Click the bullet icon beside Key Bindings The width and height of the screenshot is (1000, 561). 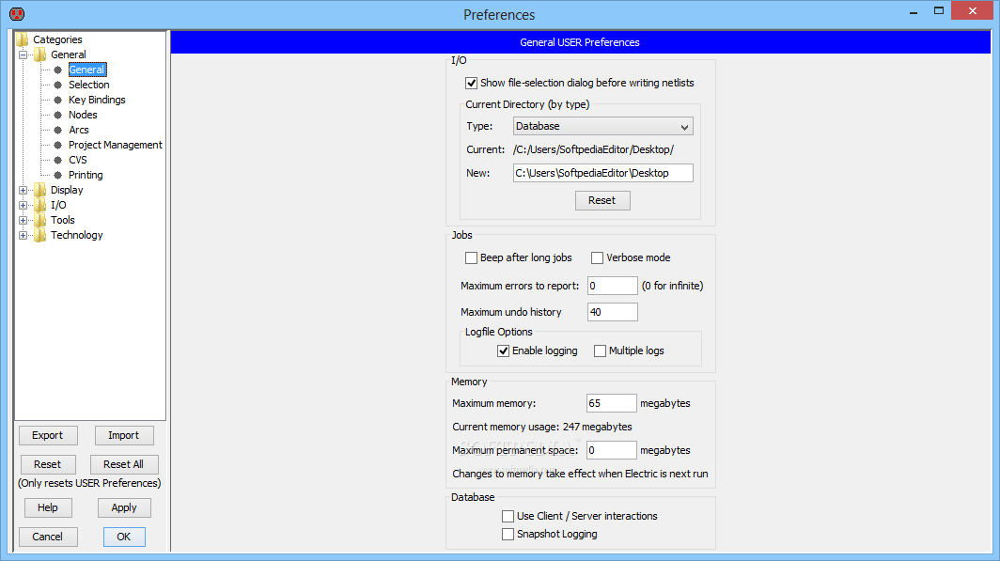(x=58, y=101)
